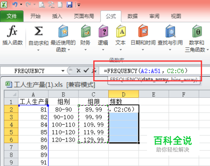Select column A header
Image resolution: width=210 pixels, height=166 pixels.
click(x=33, y=94)
